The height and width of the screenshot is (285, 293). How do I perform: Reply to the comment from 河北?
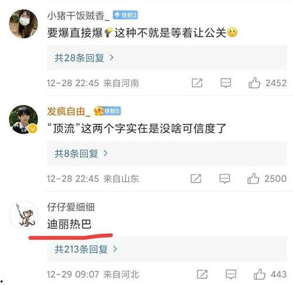pyautogui.click(x=231, y=274)
